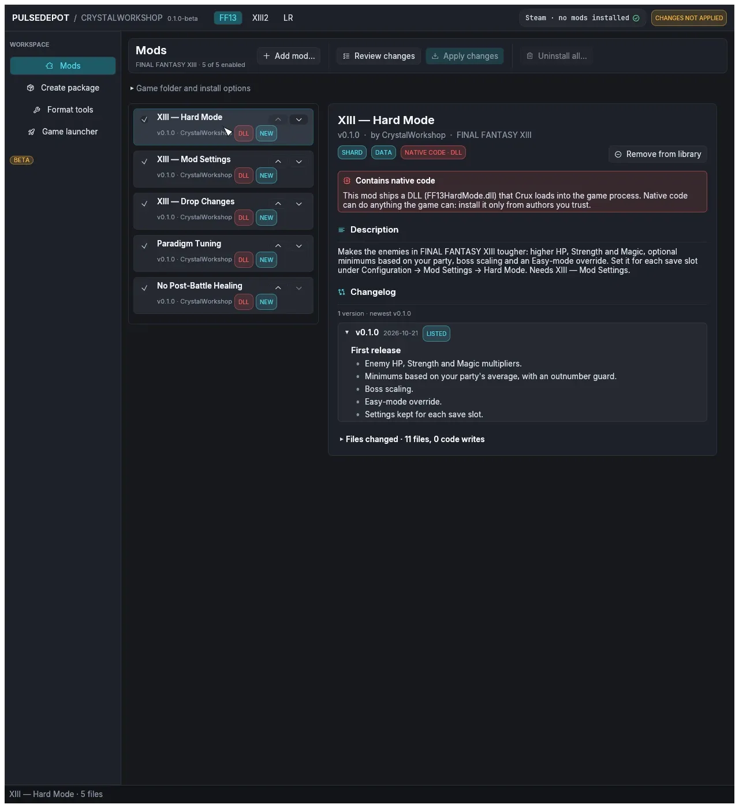This screenshot has width=739, height=808.
Task: Click the BETA badge in the sidebar
Action: coord(21,160)
